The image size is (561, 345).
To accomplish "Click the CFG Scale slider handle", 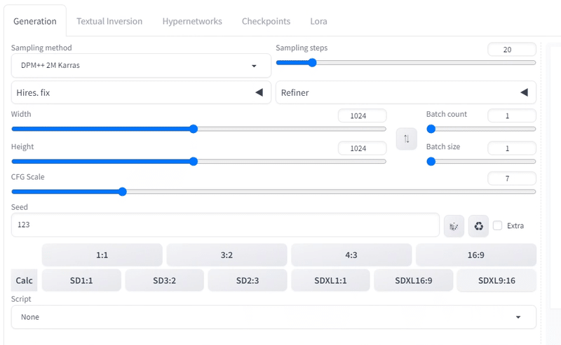I will coord(122,192).
